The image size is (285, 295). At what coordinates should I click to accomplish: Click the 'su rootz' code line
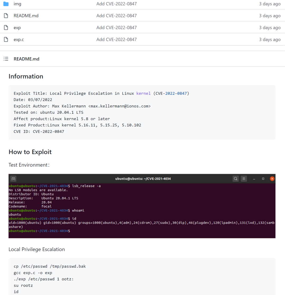pyautogui.click(x=23, y=286)
